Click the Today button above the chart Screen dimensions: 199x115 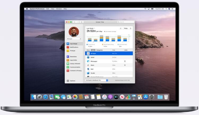coord(126,28)
